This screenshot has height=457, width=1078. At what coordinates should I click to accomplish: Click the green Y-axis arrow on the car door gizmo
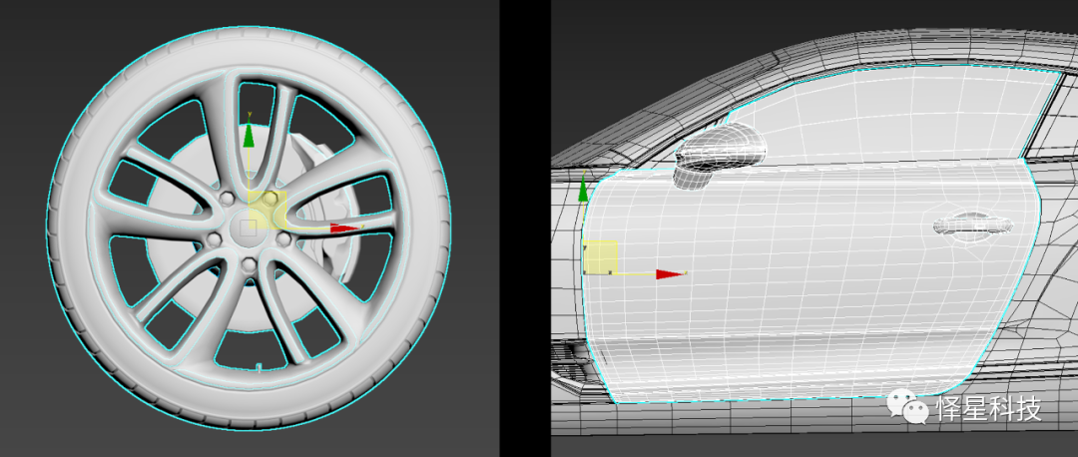pos(584,189)
